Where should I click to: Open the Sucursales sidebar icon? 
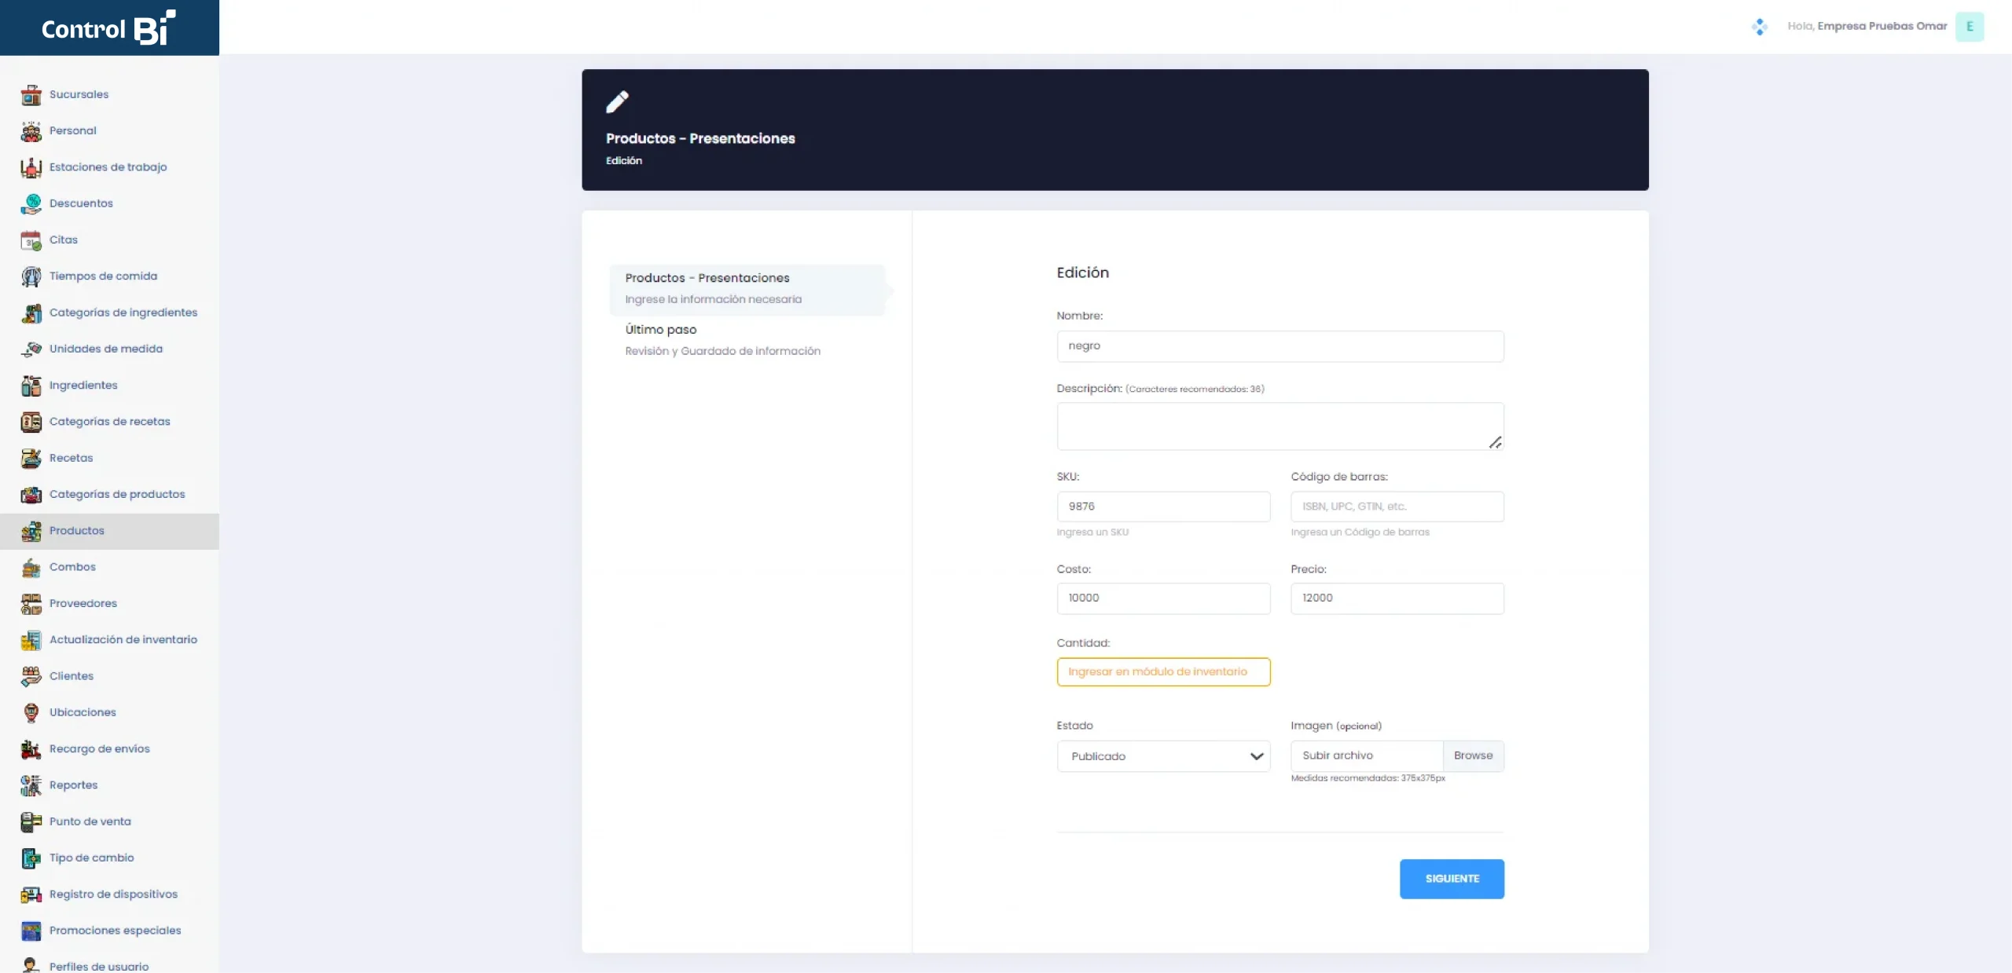(31, 95)
